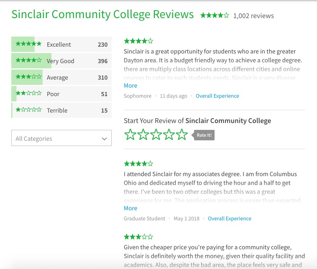Click the 1,002 reviews count text
This screenshot has width=317, height=269.
click(254, 16)
